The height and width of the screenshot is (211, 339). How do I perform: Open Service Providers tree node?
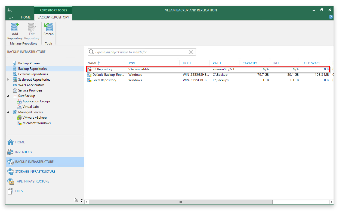[30, 90]
